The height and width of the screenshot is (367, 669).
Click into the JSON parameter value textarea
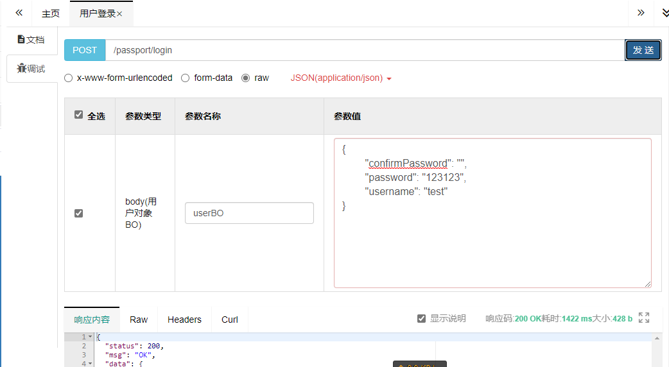point(493,213)
